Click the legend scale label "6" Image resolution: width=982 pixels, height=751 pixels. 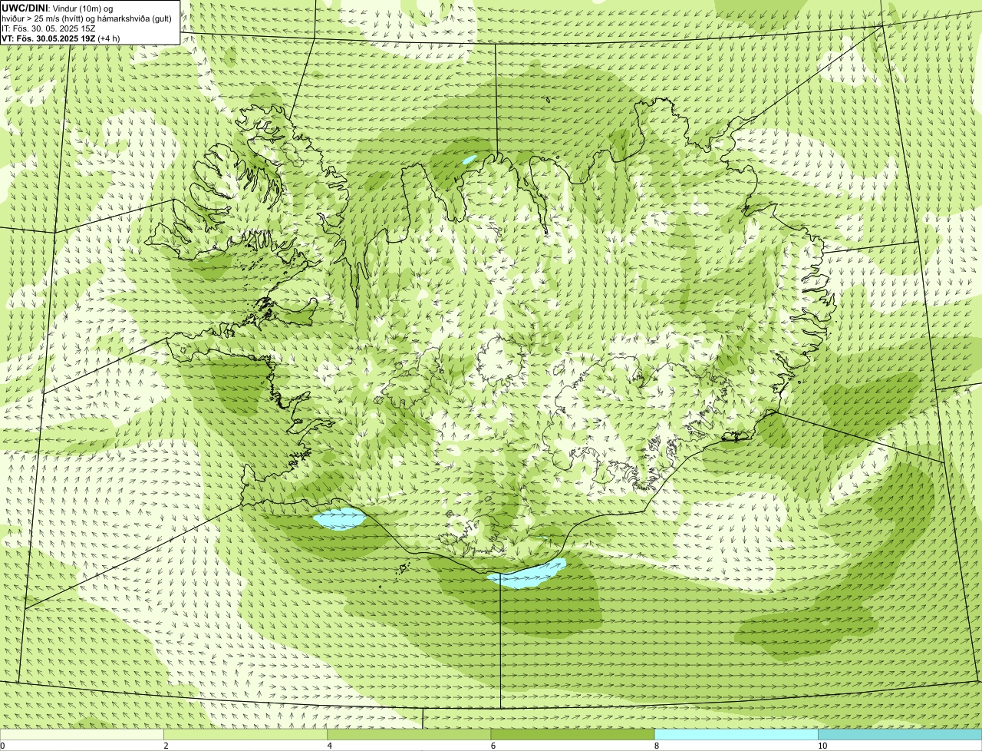(493, 746)
